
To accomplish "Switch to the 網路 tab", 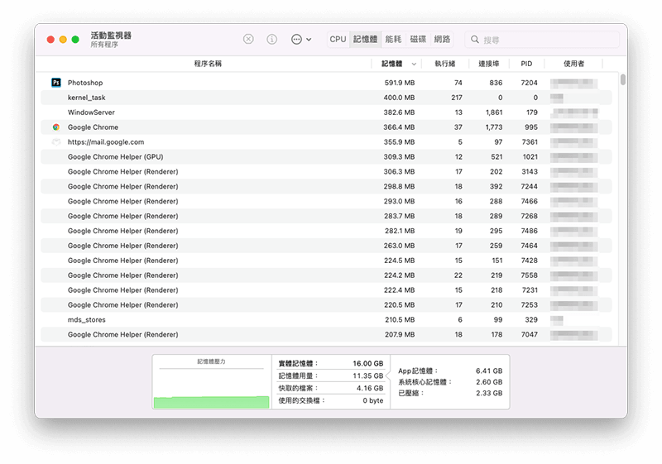I will pyautogui.click(x=443, y=39).
